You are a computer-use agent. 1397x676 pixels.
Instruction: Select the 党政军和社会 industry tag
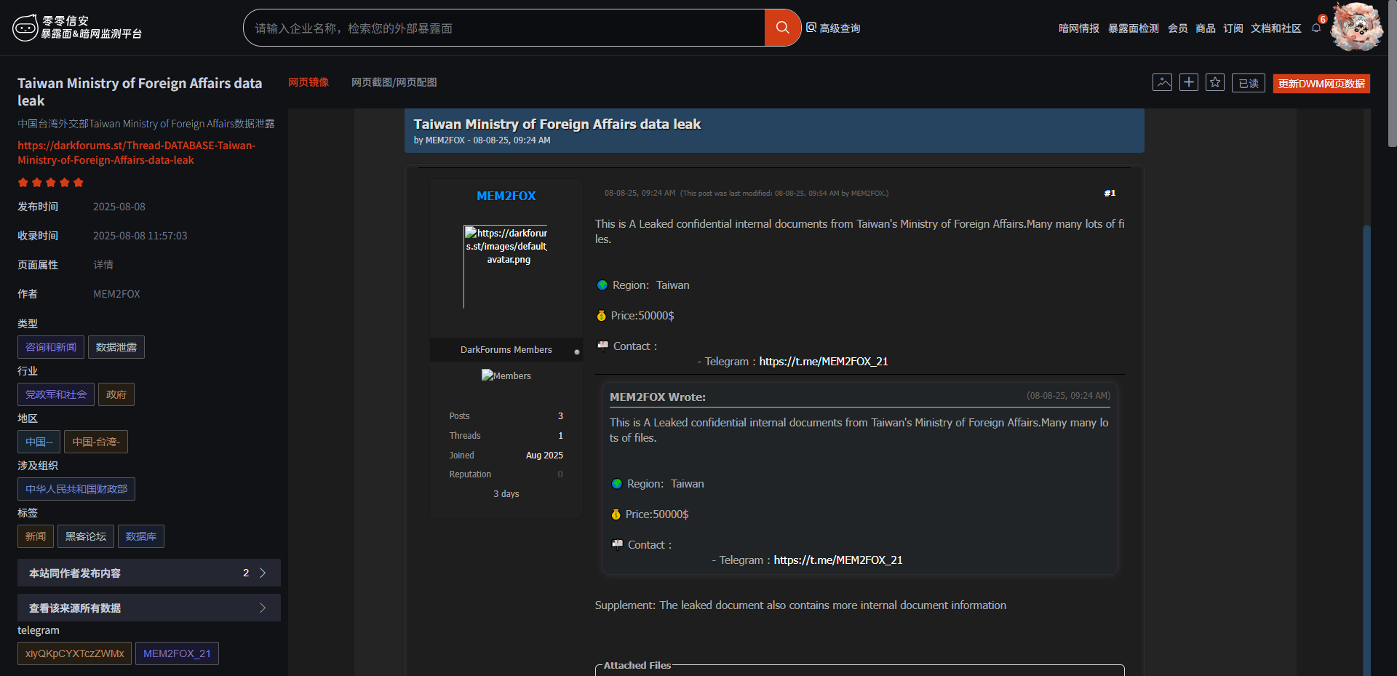pos(56,394)
